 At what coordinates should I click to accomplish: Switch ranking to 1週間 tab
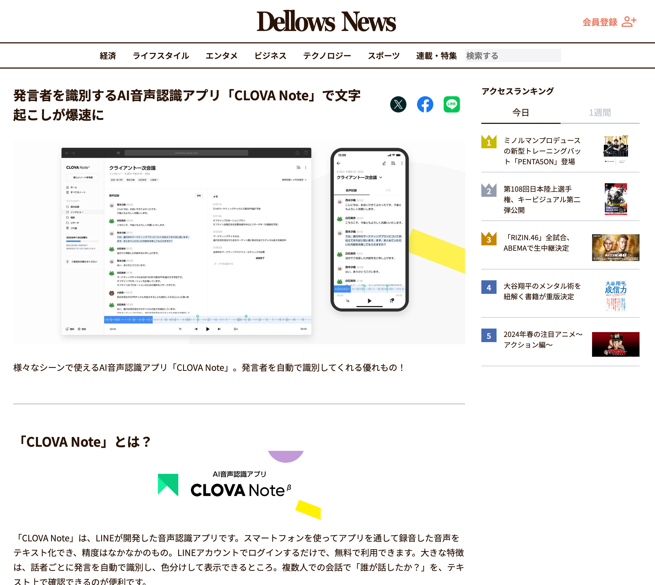pos(600,113)
